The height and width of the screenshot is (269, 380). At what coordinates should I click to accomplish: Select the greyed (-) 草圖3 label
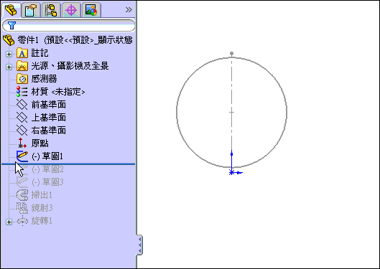47,182
